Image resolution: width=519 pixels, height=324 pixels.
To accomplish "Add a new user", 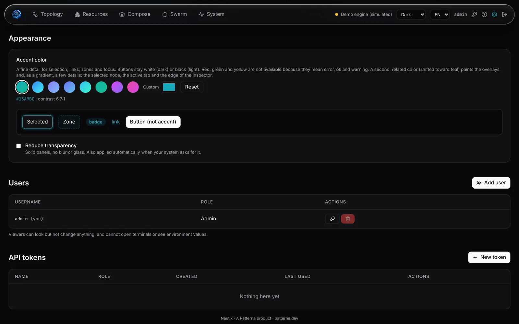I will click(x=491, y=183).
